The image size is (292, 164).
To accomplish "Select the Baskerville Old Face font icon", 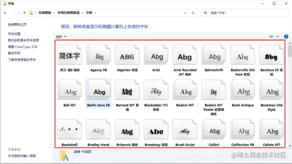I will (243, 54).
